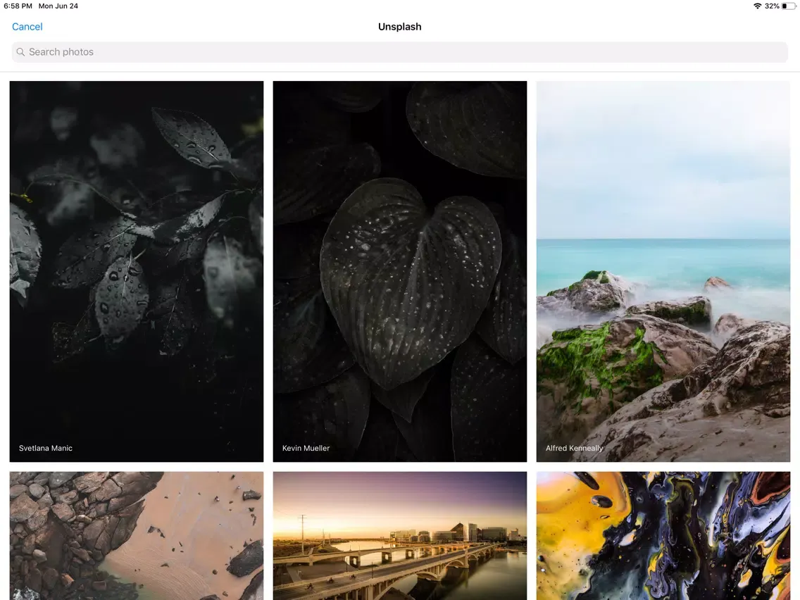The width and height of the screenshot is (800, 600).
Task: Choose the sunset bridge cityscape photo
Action: point(399,536)
